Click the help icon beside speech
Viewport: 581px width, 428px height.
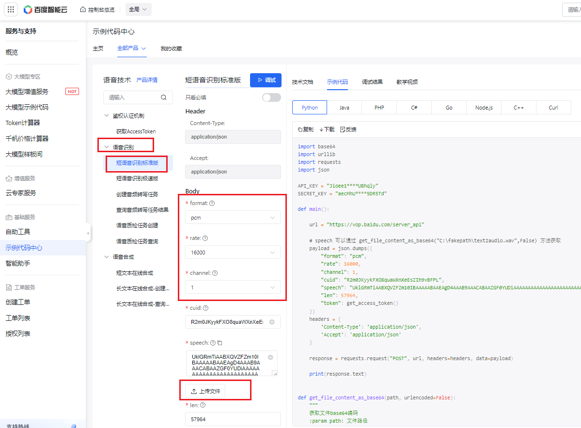213,343
